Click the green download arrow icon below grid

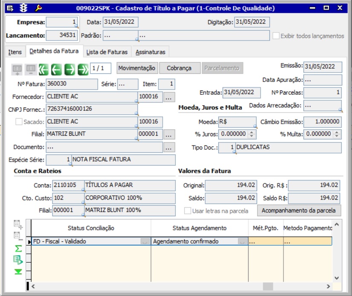tap(18, 272)
